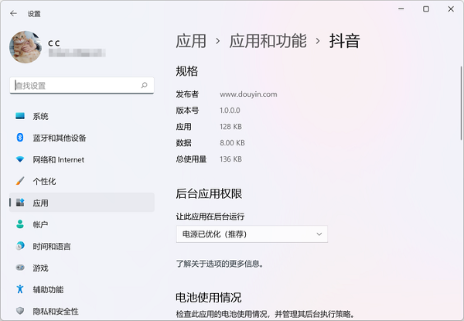Click publisher value www.douyin.com

(248, 94)
